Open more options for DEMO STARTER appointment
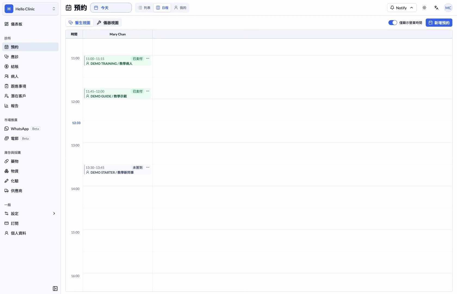Image resolution: width=457 pixels, height=294 pixels. [x=148, y=167]
